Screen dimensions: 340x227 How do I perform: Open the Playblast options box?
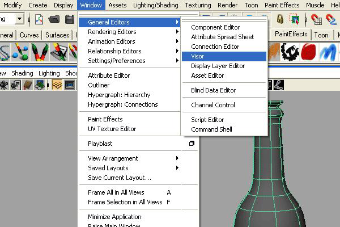click(x=192, y=144)
